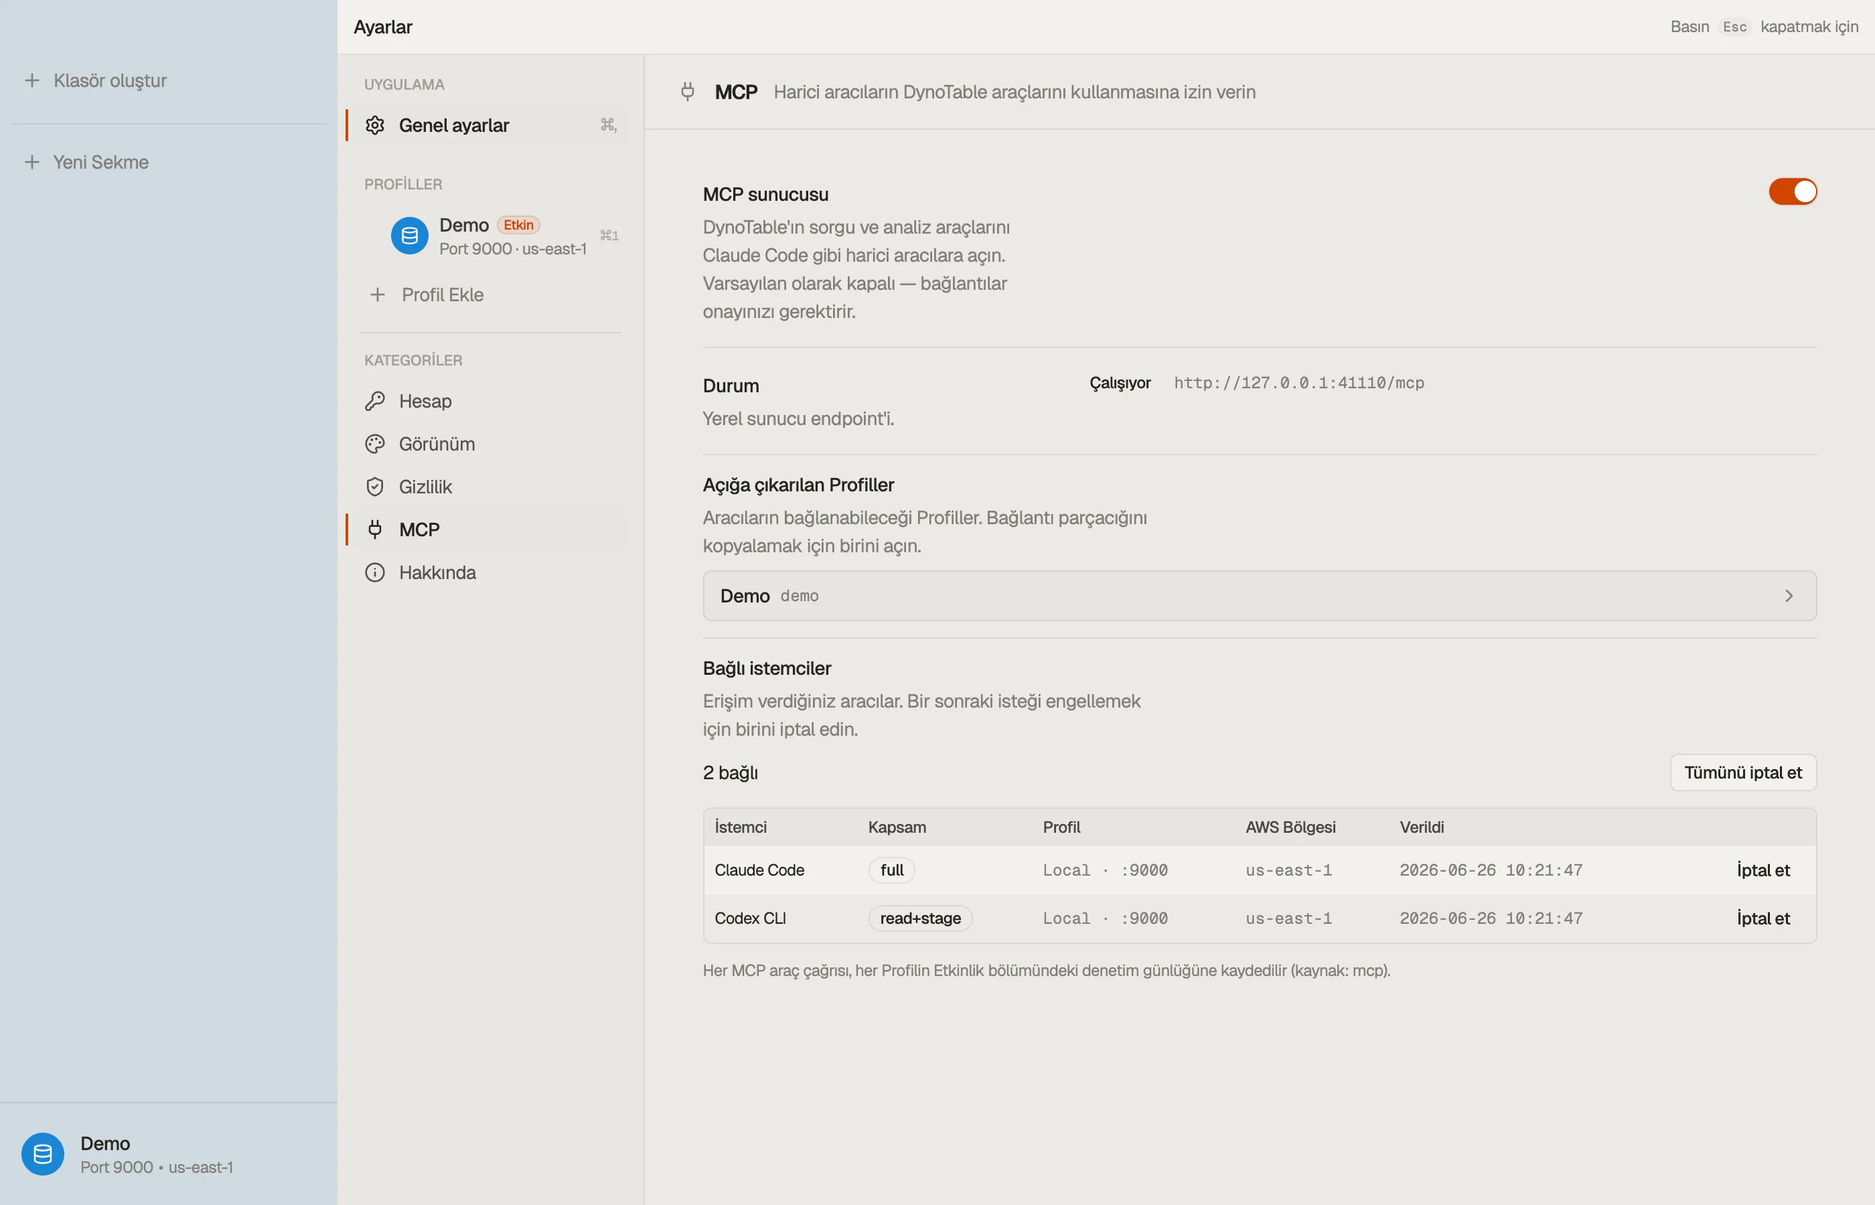Click the Açığa çıkarılan Profiller heading
The width and height of the screenshot is (1875, 1205).
(x=798, y=485)
